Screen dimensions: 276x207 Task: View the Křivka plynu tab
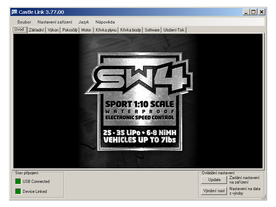106,30
